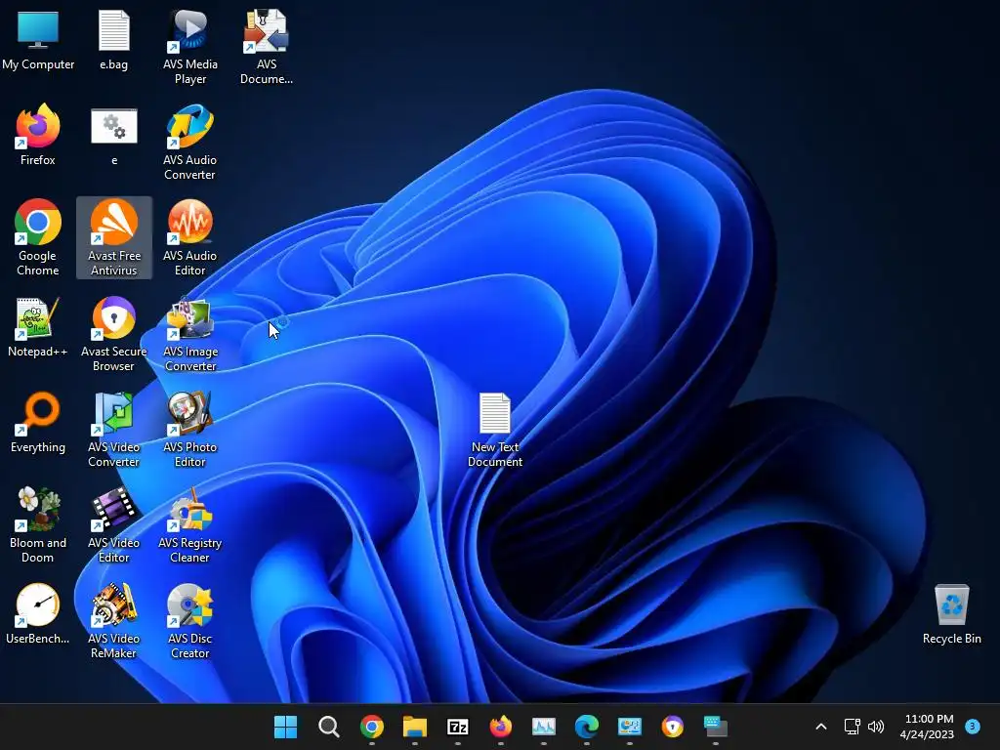Select the AVS Video Editor shortcut
Viewport: 1000px width, 750px height.
point(114,524)
